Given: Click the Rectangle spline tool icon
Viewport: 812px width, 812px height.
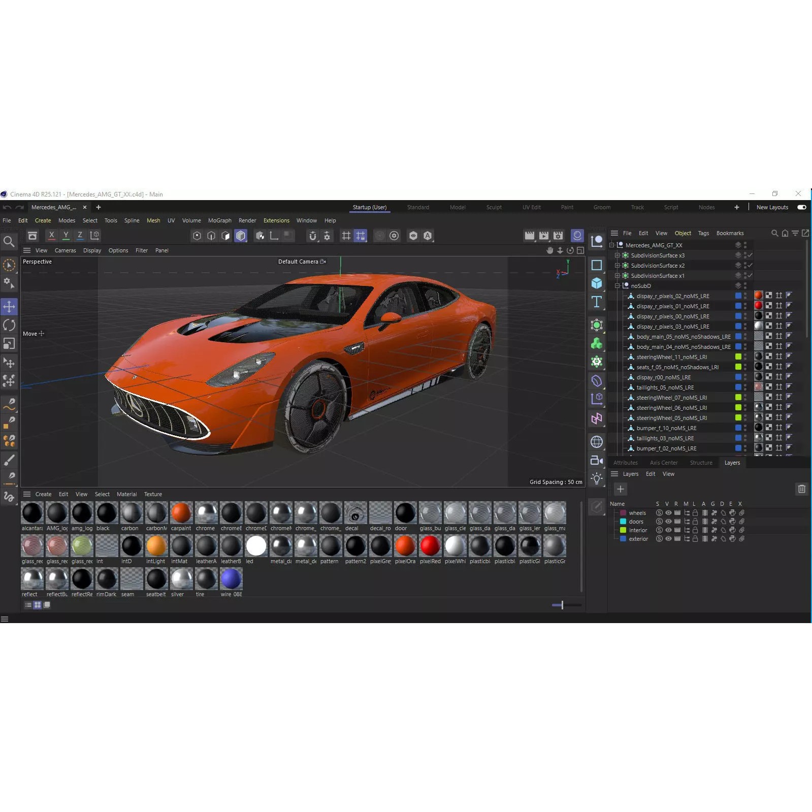Looking at the screenshot, I should 597,265.
